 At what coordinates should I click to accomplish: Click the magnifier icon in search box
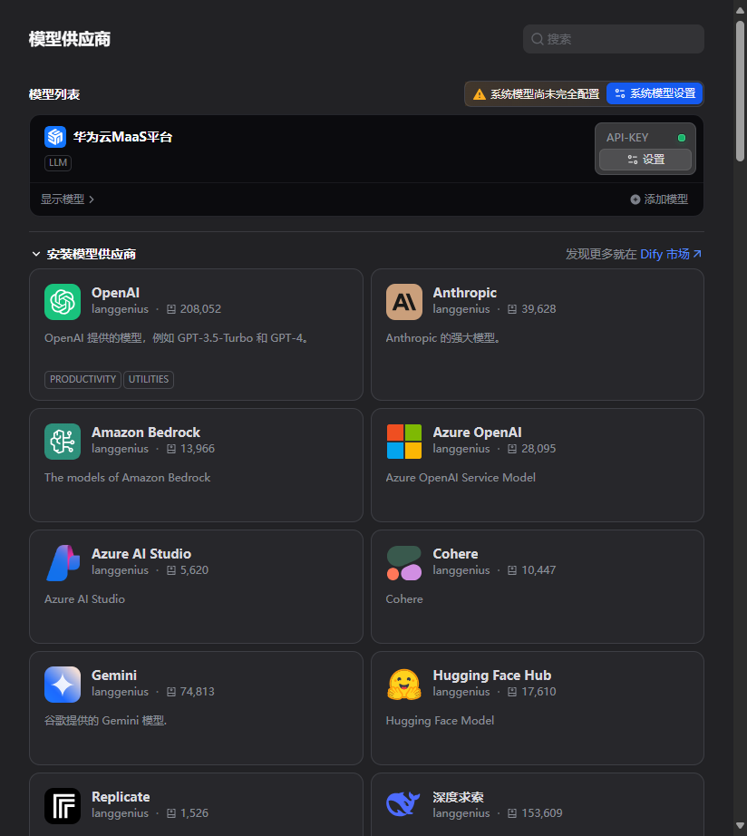(538, 39)
